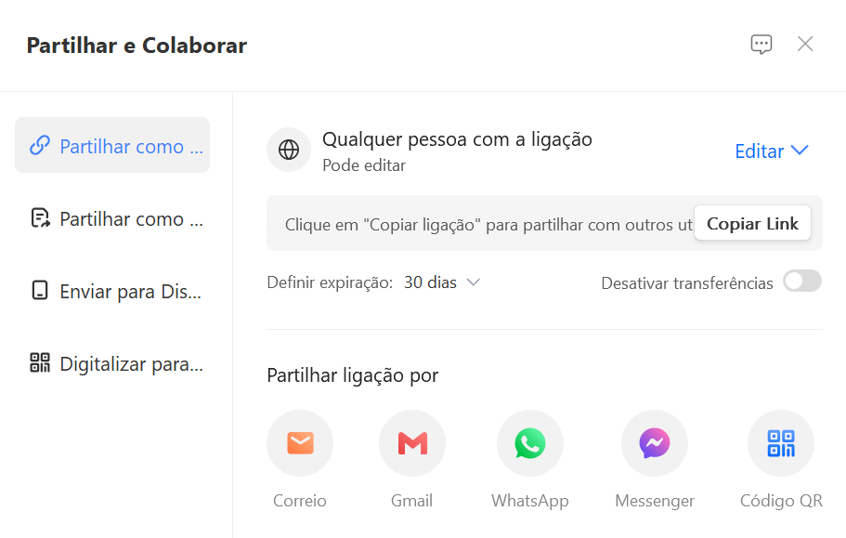The height and width of the screenshot is (538, 846).
Task: Click the QR icon next to "Digitalizar para"
Action: pyautogui.click(x=39, y=363)
